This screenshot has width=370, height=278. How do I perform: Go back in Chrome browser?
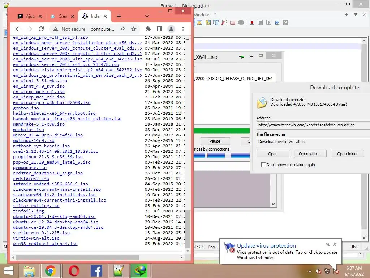(18, 29)
